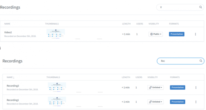Sort by the NAME column arrow in lower table
The image size is (206, 110).
tap(14, 77)
